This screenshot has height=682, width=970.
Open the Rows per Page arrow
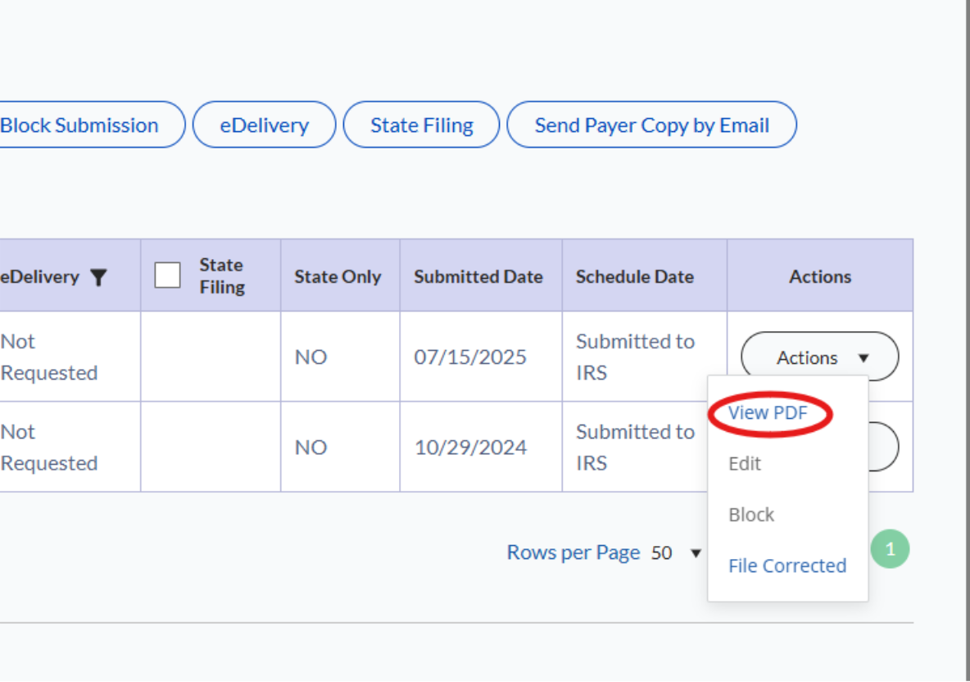coord(696,553)
